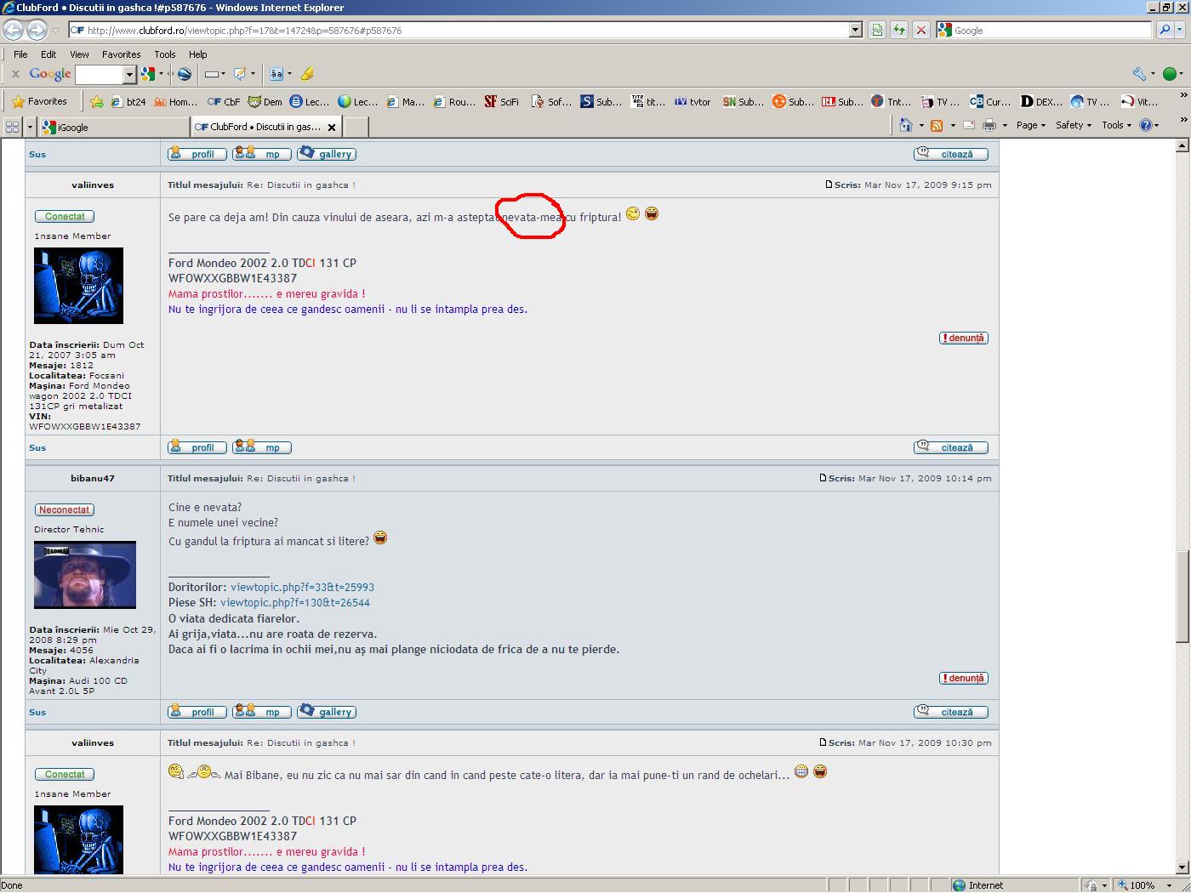Click the Refresh page icon

(898, 30)
